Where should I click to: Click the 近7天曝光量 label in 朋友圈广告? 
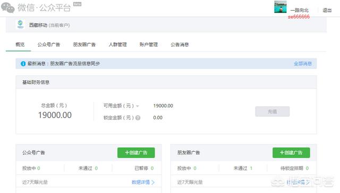point(190,182)
